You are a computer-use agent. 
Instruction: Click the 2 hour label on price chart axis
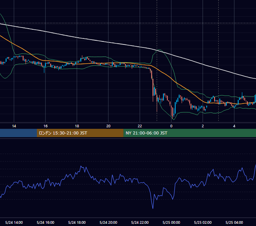[x=203, y=126]
